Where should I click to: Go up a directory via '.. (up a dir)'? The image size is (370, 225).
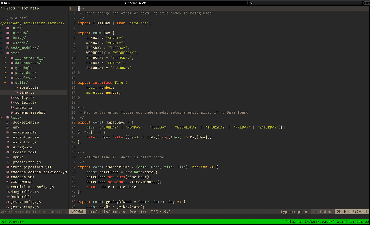pyautogui.click(x=14, y=18)
